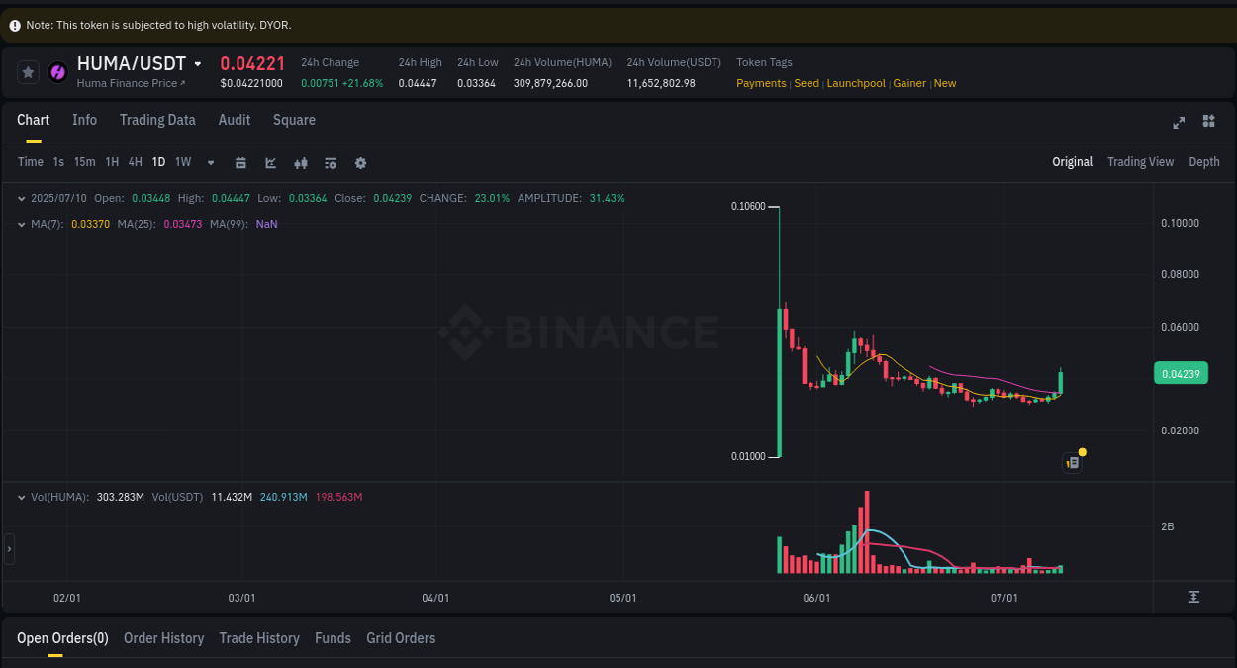1237x668 pixels.
Task: Select the 1W timeframe
Action: tap(182, 161)
